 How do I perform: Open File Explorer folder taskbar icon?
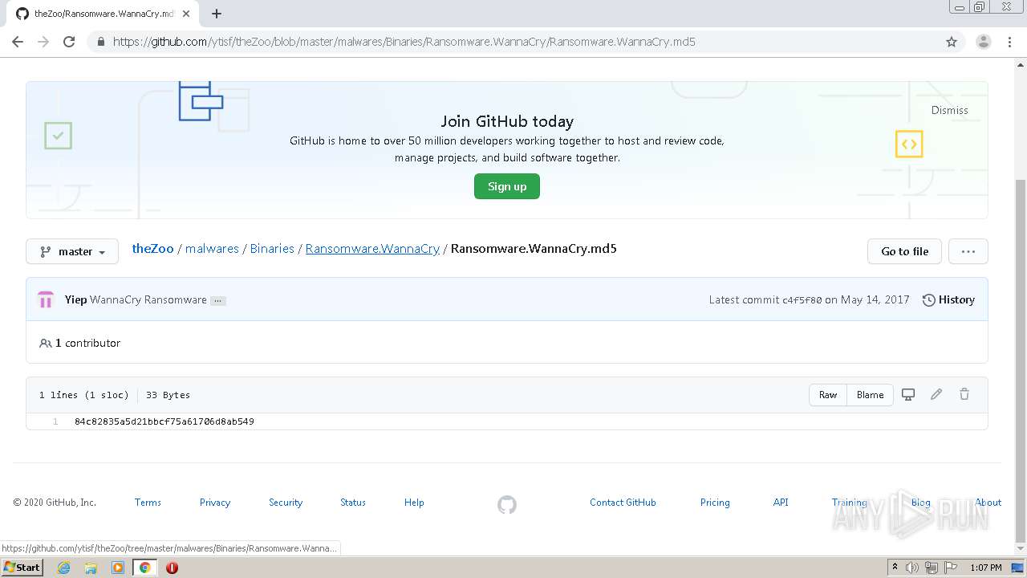91,568
